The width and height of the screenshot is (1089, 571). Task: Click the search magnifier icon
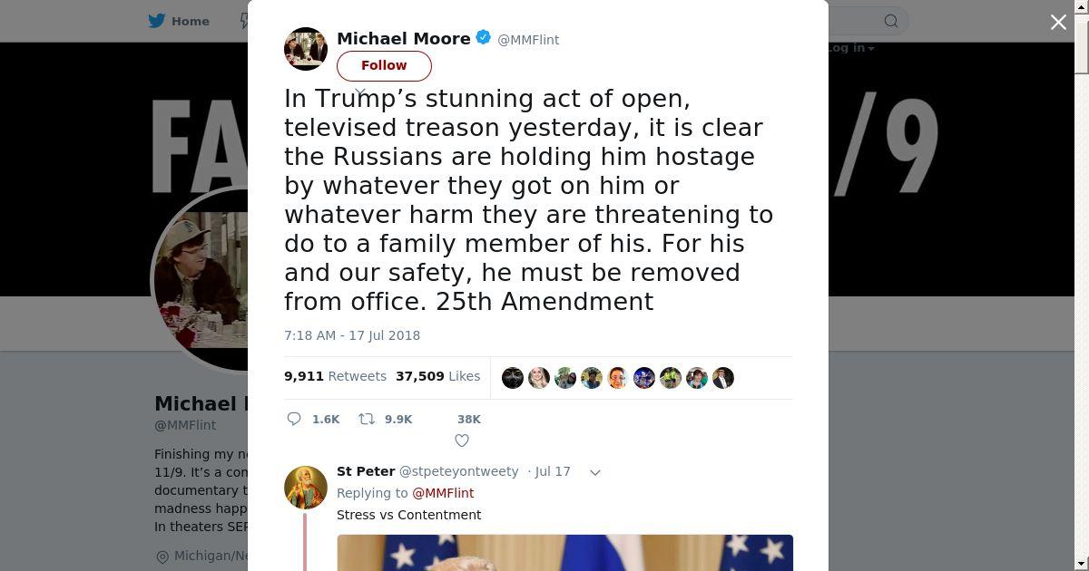click(x=891, y=21)
